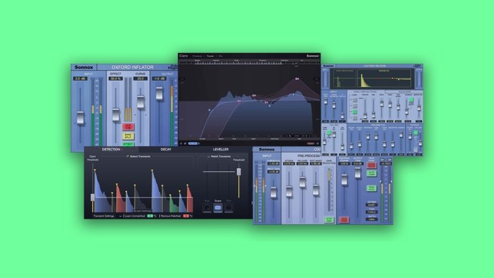Screen dimensions: 494x278
Task: Select the Kick drum icon
Action: click(207, 208)
